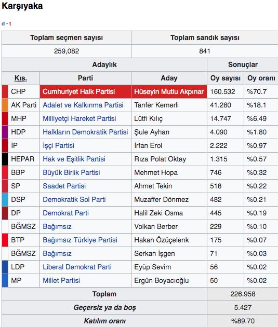The image size is (278, 327).
Task: Click the AK Parti orange color swatch
Action: point(5,105)
